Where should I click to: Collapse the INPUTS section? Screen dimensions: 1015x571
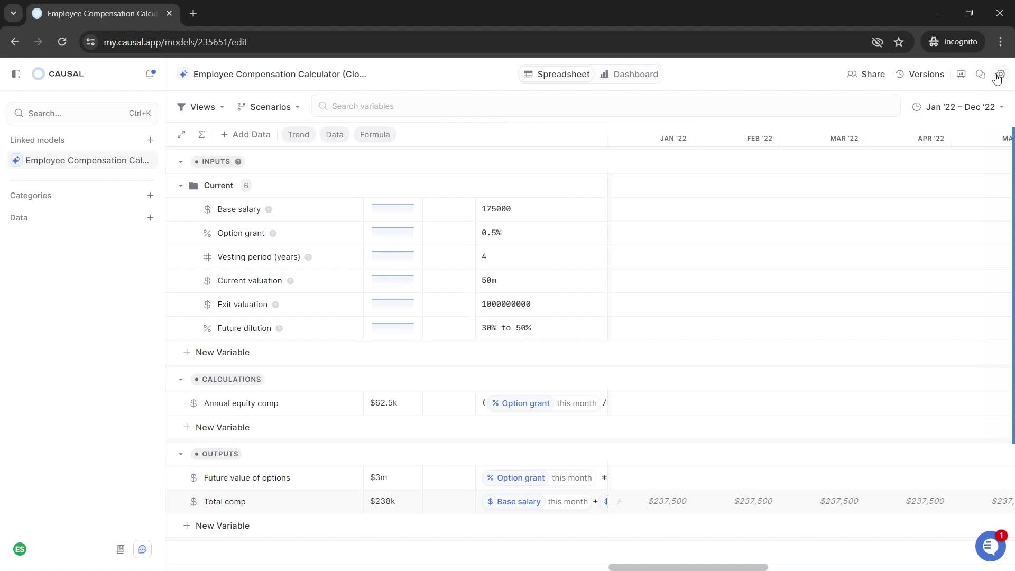coord(181,162)
